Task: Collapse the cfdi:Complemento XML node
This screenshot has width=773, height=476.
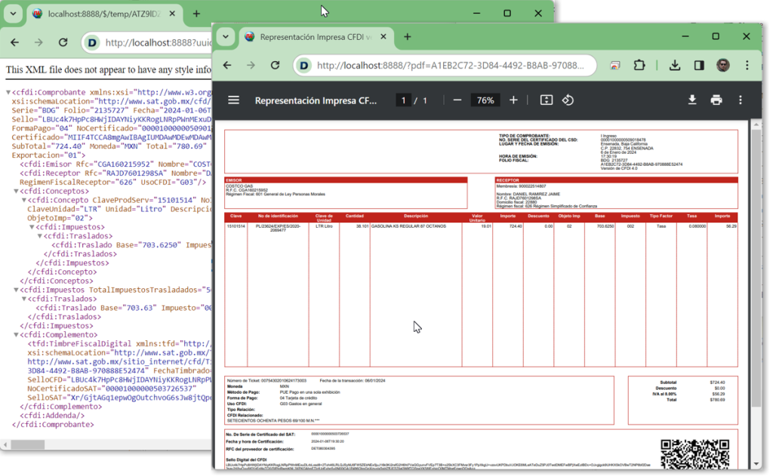Action: pos(17,335)
